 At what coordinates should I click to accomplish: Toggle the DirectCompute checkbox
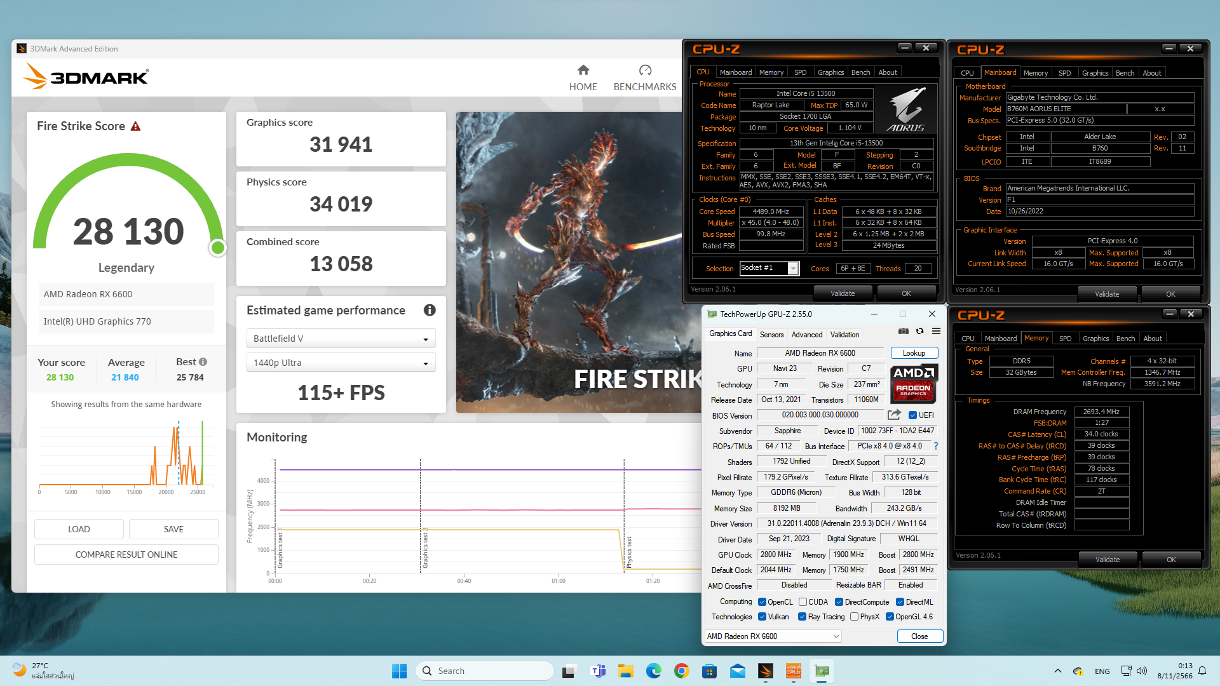[x=839, y=602]
